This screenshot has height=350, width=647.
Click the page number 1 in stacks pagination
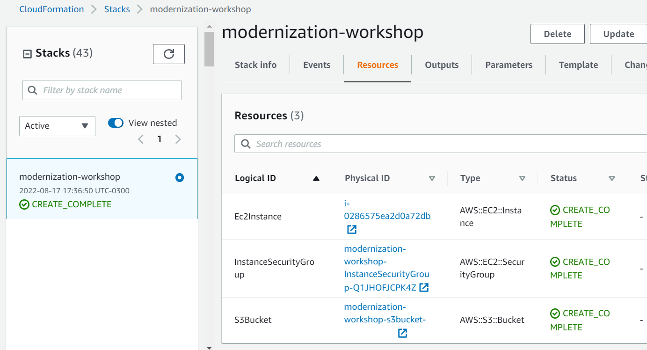[x=160, y=139]
